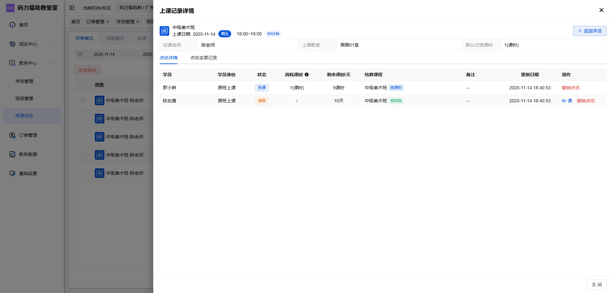Viewport: 613px width, 293px height.
Task: Click the 教务数据 chart icon
Action: (x=12, y=154)
